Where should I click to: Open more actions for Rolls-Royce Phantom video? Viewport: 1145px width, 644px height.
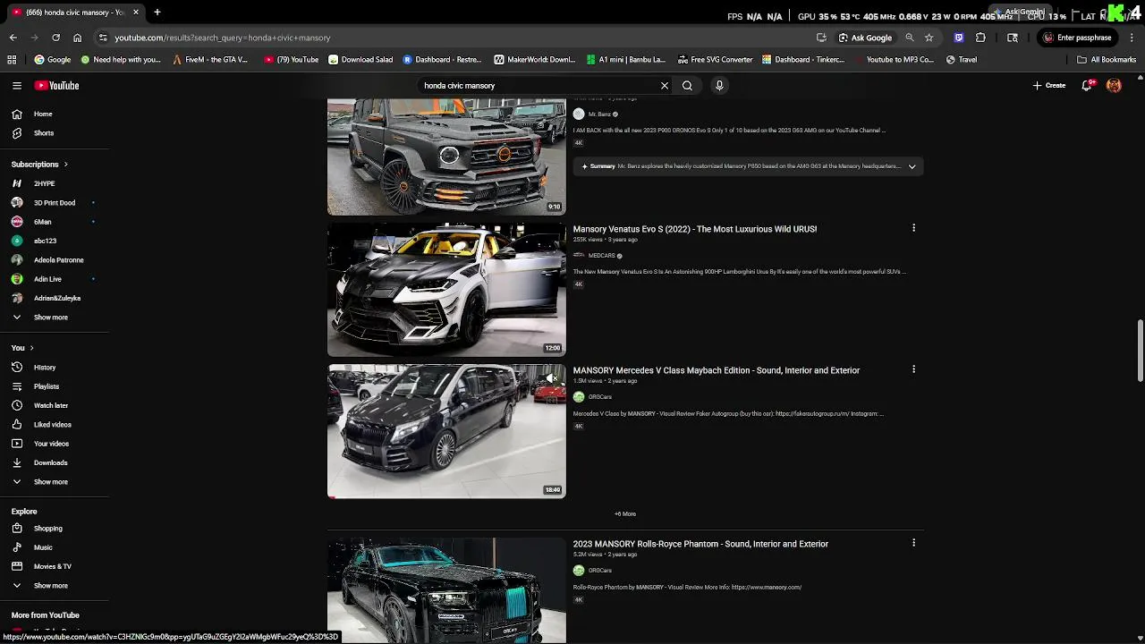pos(913,543)
